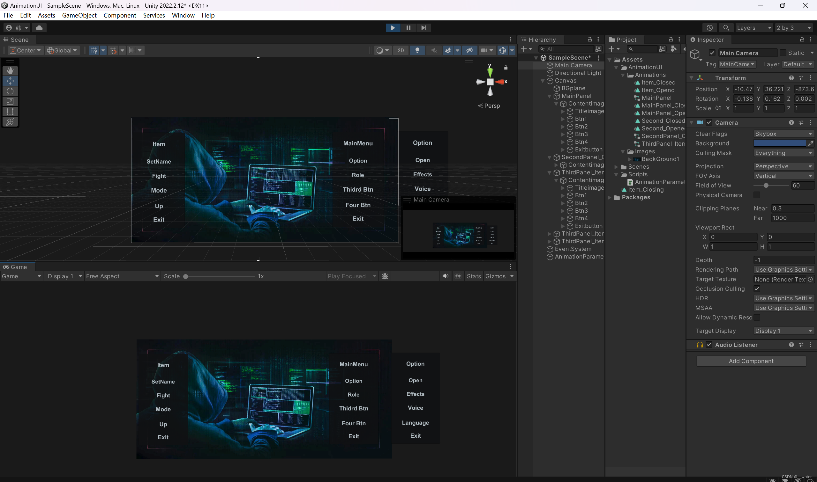
Task: Open the Culling Mask dropdown
Action: [x=784, y=153]
